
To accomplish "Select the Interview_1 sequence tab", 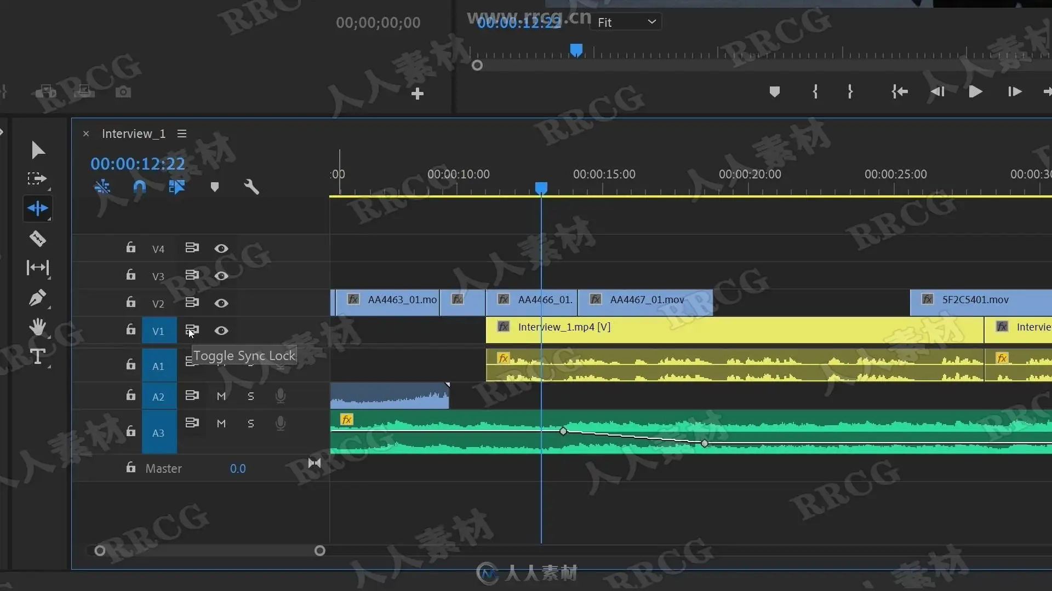I will pos(134,134).
